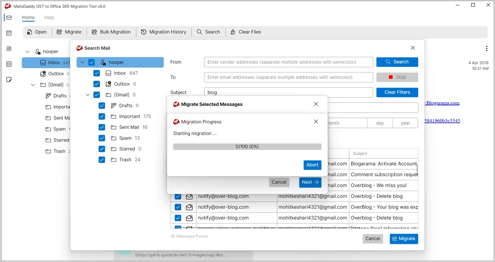
Task: Open the tasks sidebar icon
Action: [9, 64]
